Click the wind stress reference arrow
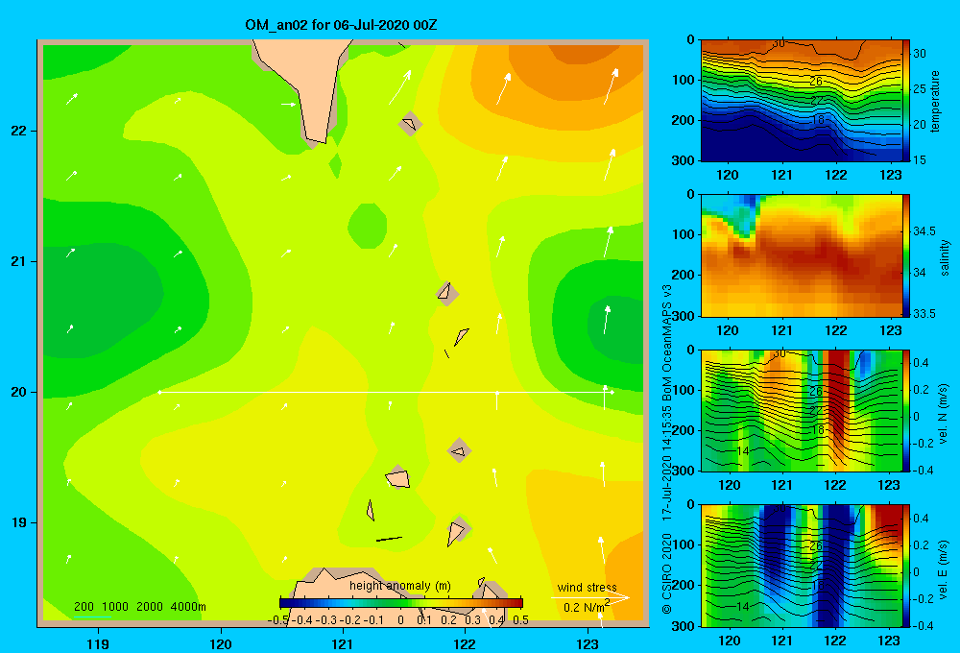The height and width of the screenshot is (653, 960). pos(590,597)
